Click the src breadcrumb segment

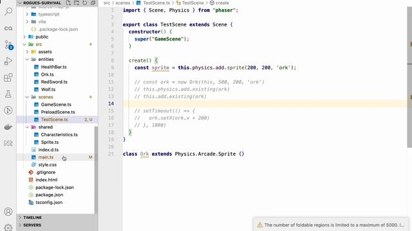point(107,3)
